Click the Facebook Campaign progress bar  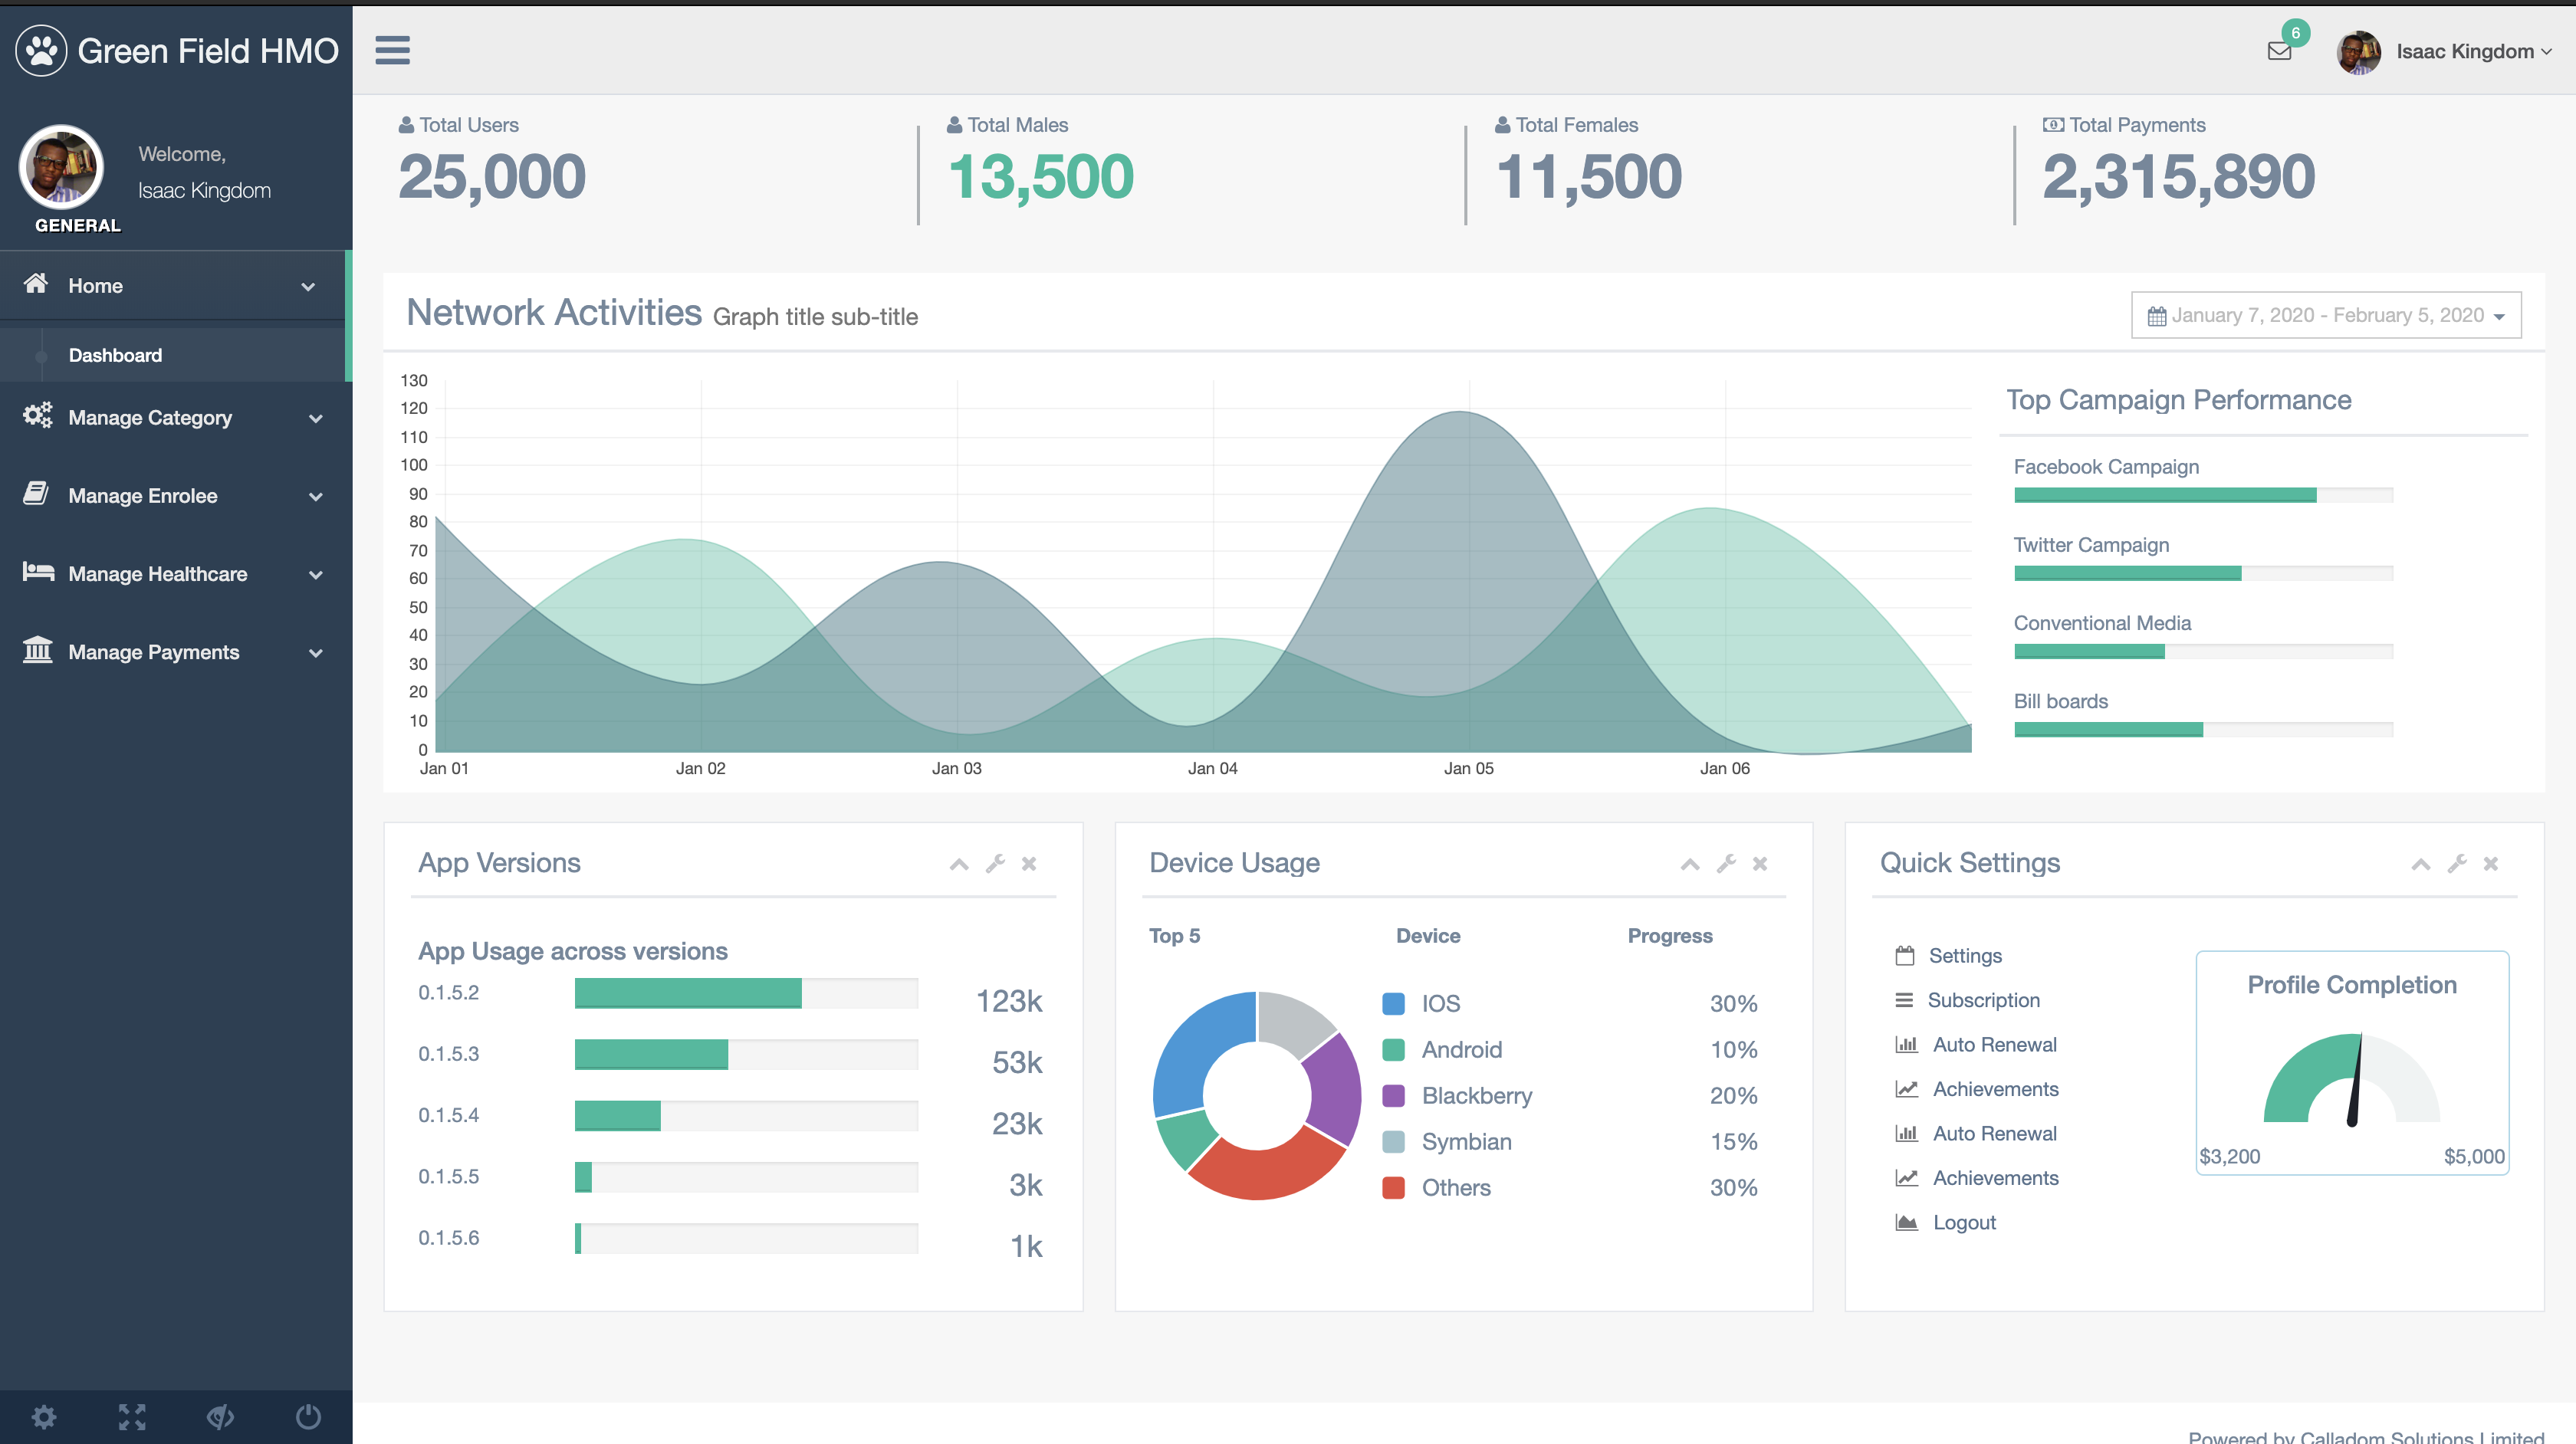pyautogui.click(x=2202, y=495)
